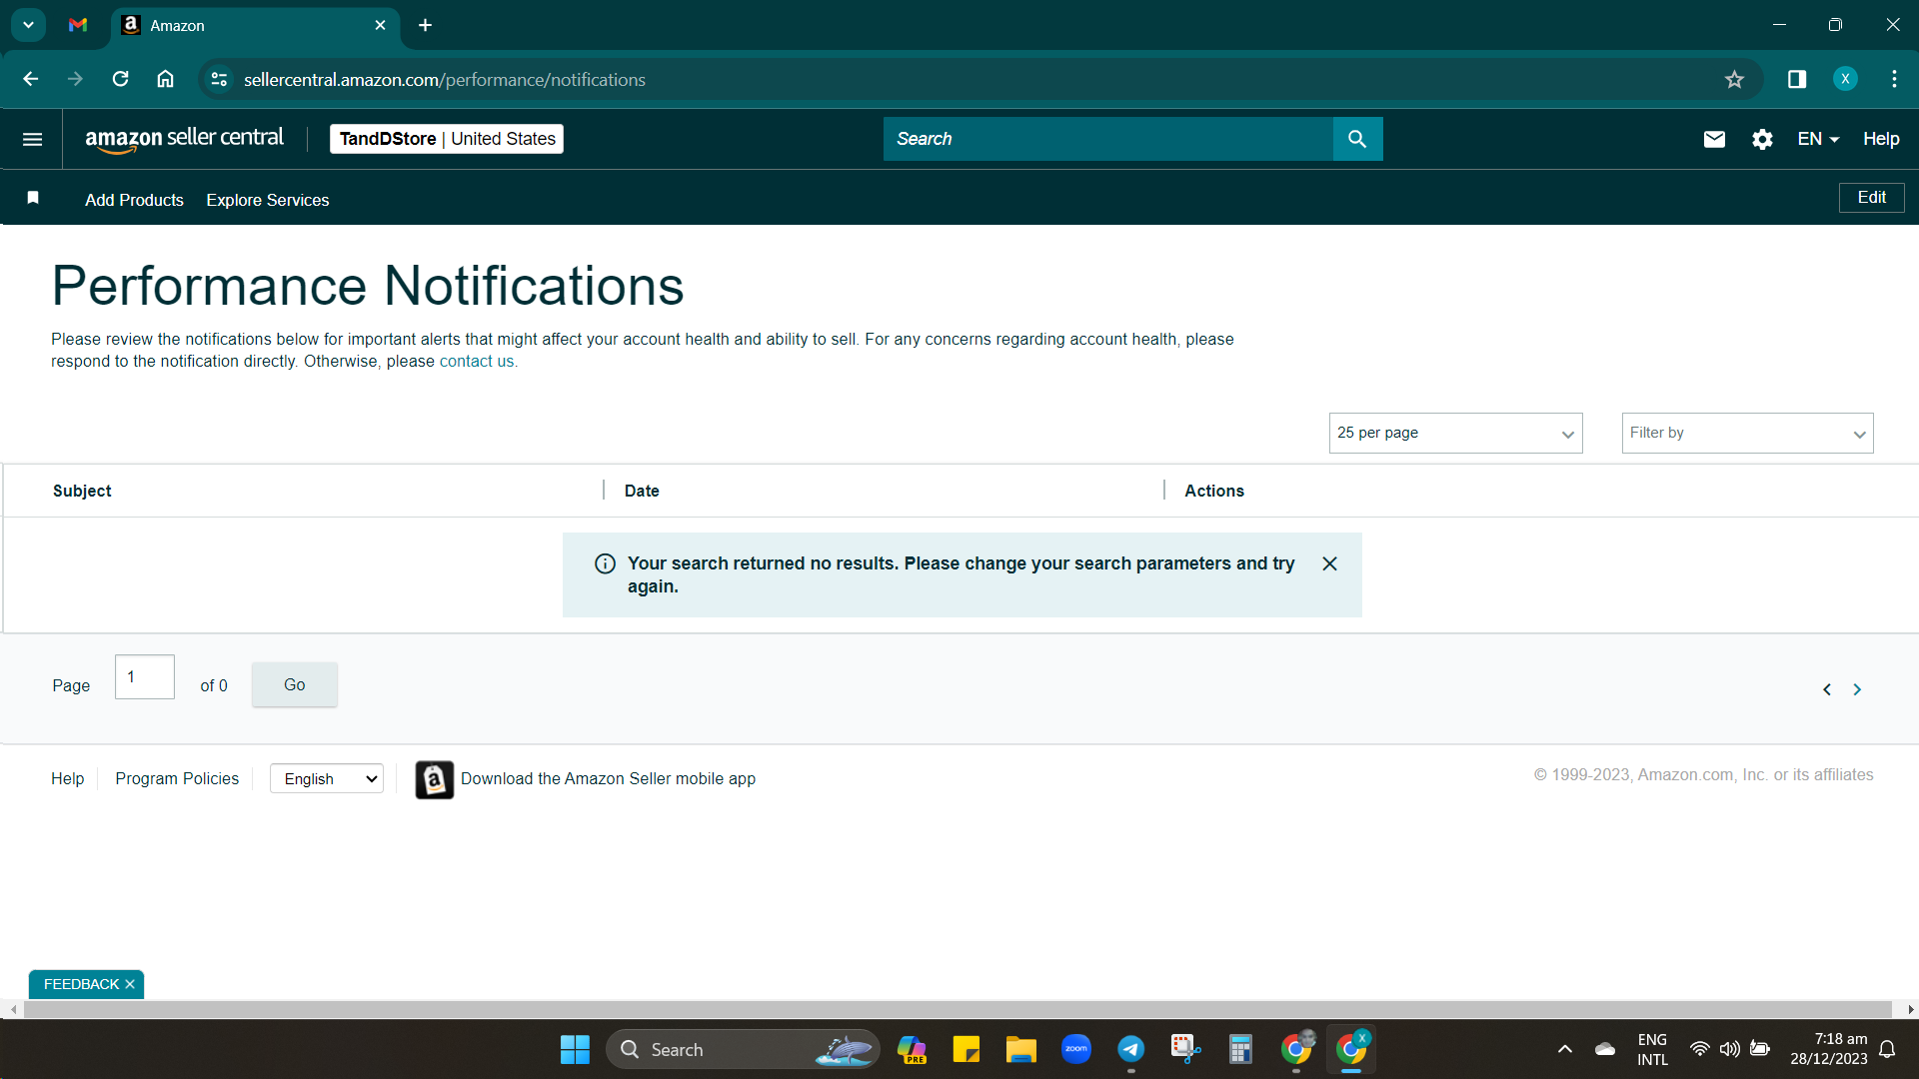The width and height of the screenshot is (1919, 1079).
Task: Open the Chrome three-dot menu
Action: (1894, 79)
